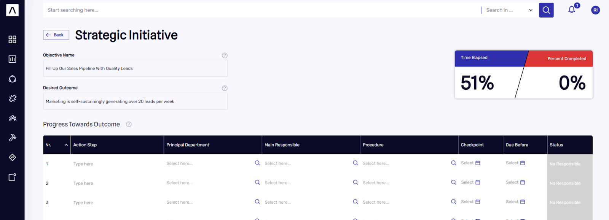Click Action Step 'Type here' in row 1
The image size is (609, 220).
tap(83, 164)
